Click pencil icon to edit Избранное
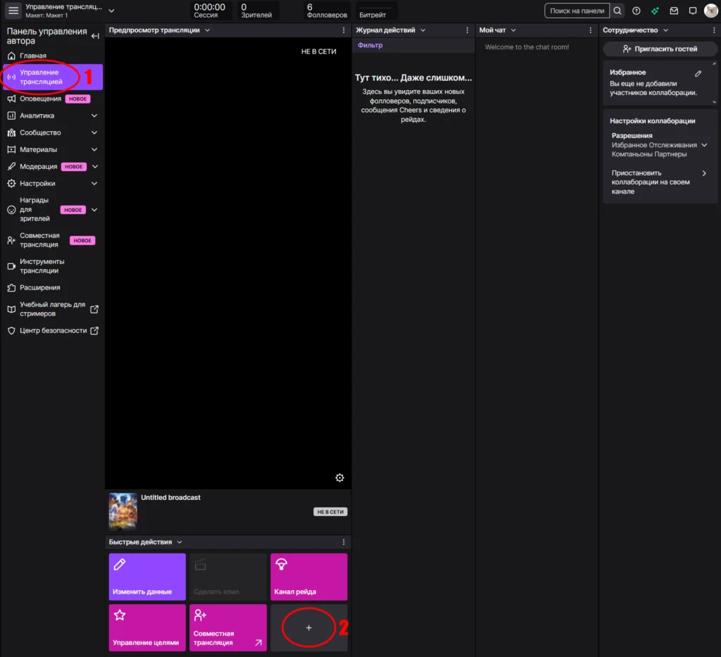 pyautogui.click(x=698, y=73)
